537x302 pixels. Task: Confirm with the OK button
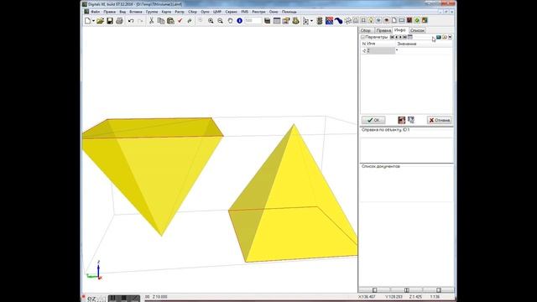373,120
